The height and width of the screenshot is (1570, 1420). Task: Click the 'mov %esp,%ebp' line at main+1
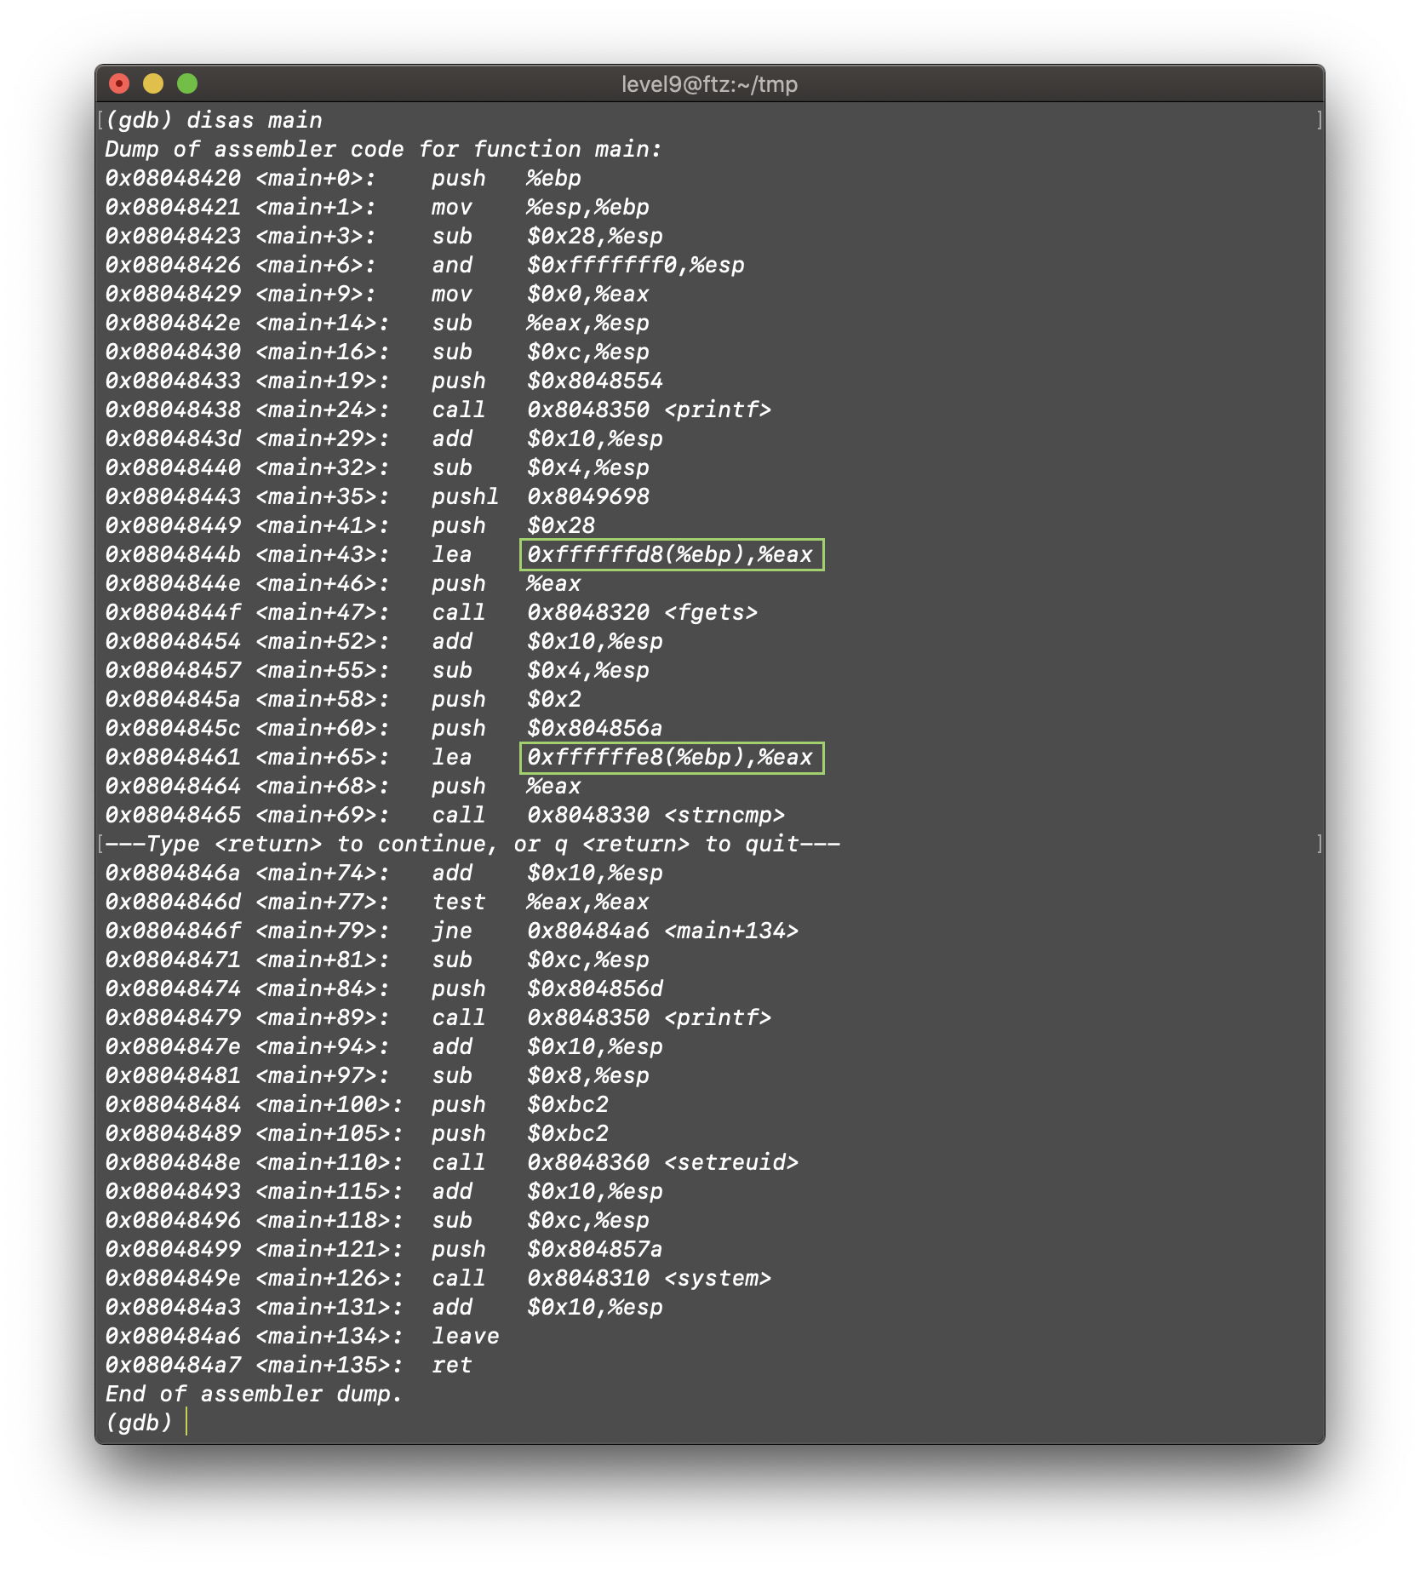coord(540,207)
